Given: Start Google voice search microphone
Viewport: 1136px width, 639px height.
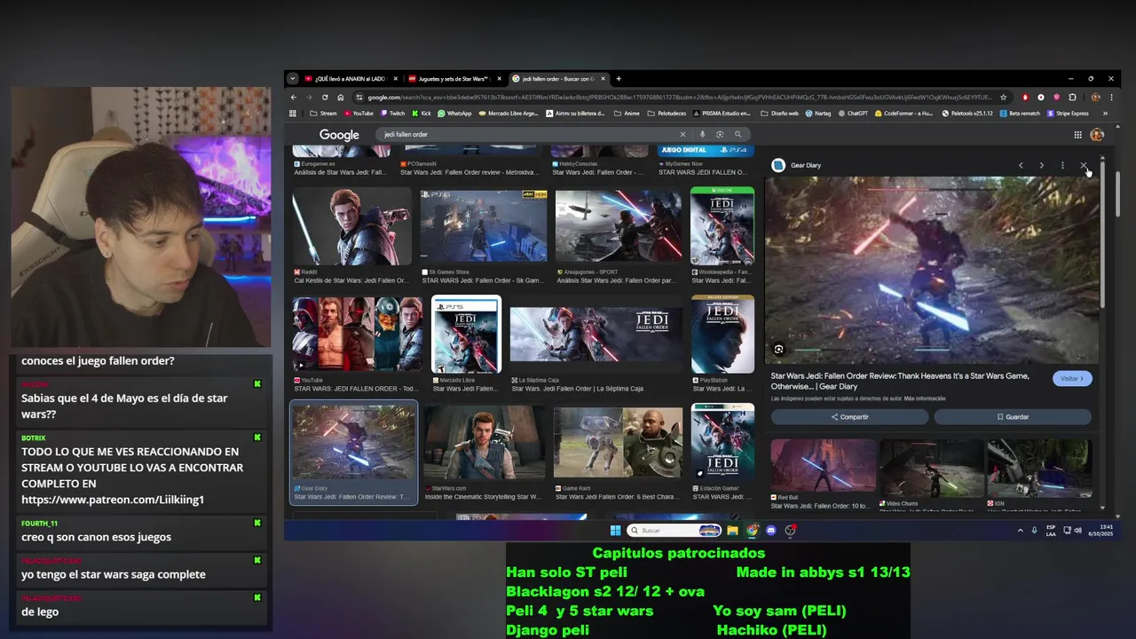Looking at the screenshot, I should (702, 134).
